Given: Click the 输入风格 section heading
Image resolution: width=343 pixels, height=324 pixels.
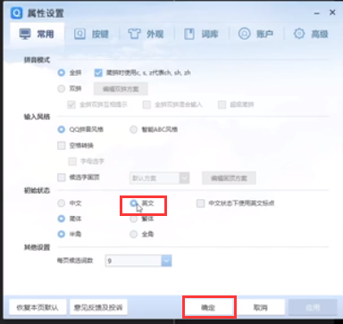Looking at the screenshot, I should (37, 117).
